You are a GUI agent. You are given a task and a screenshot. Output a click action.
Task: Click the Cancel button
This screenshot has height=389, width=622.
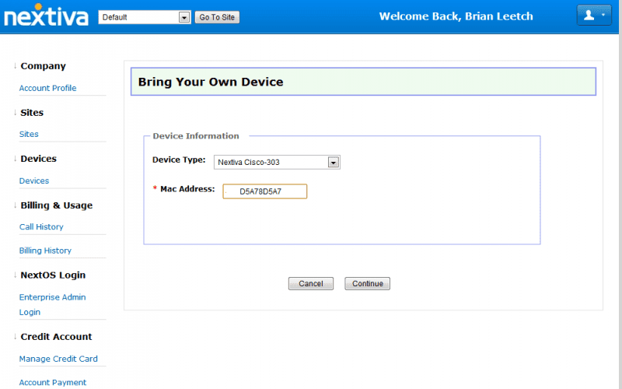click(x=310, y=283)
